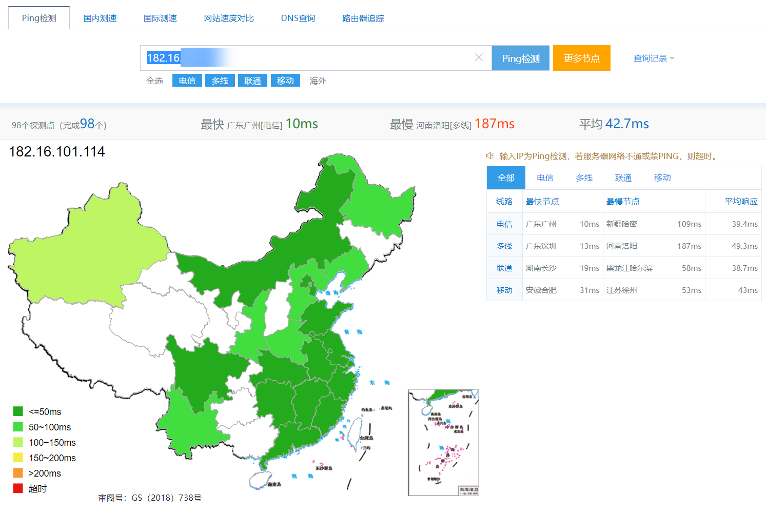Open the DNS查询 tab
This screenshot has height=513, width=766.
tap(298, 18)
